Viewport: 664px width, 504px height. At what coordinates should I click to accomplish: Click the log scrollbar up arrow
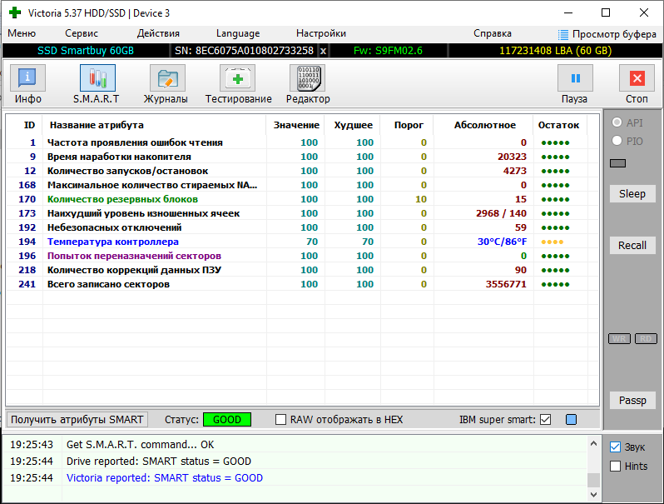[593, 443]
